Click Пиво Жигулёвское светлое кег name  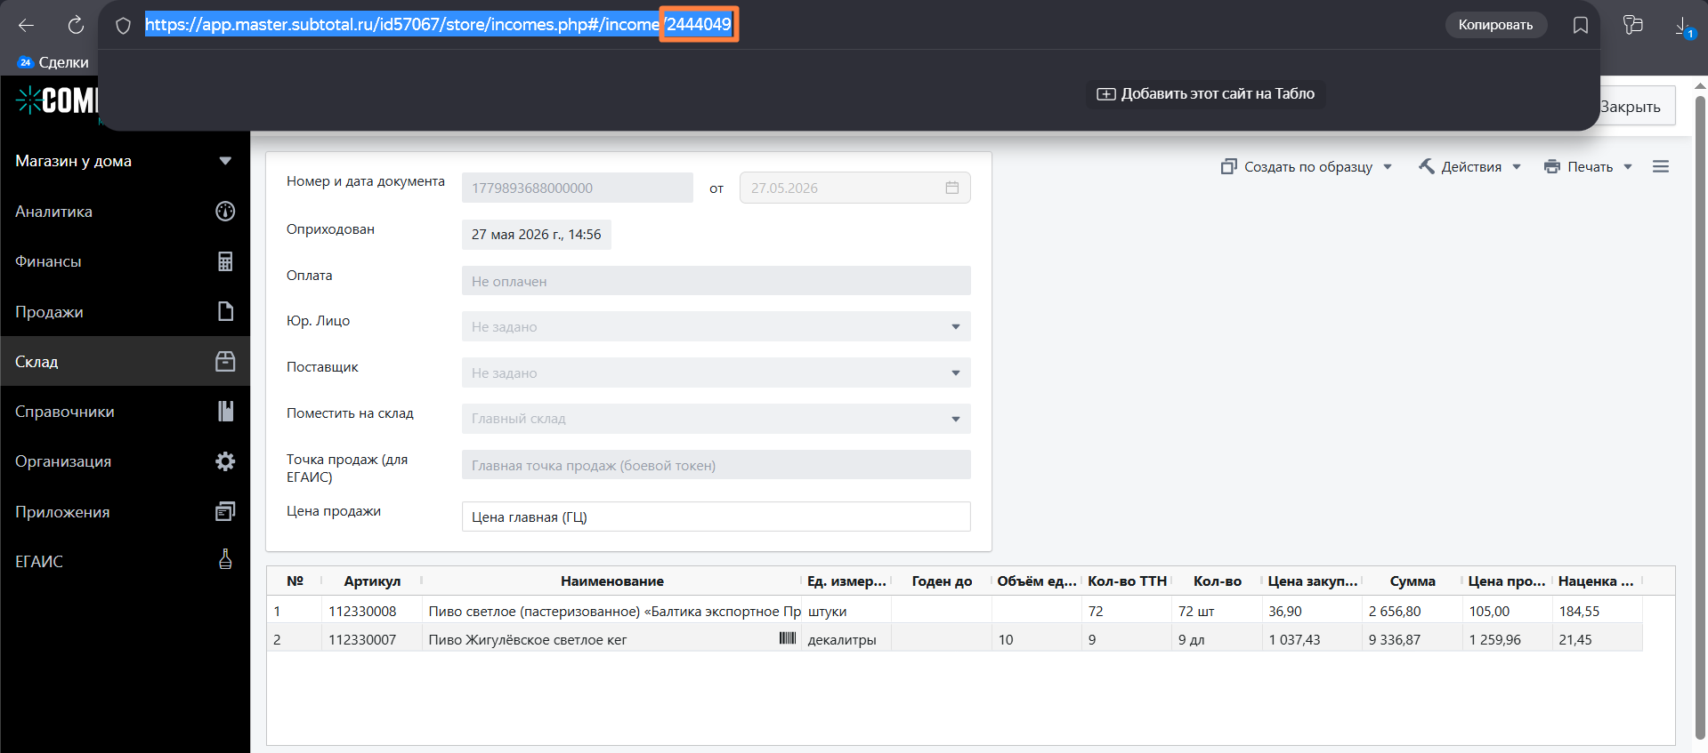pos(528,639)
